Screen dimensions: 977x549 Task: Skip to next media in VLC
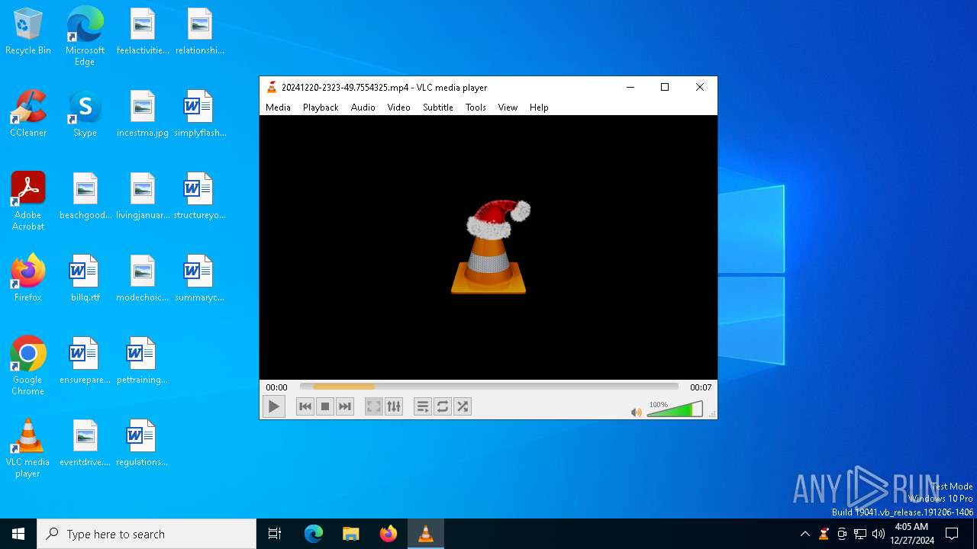coord(345,406)
